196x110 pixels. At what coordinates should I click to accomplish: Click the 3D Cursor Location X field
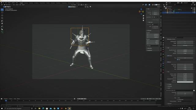tap(153, 34)
